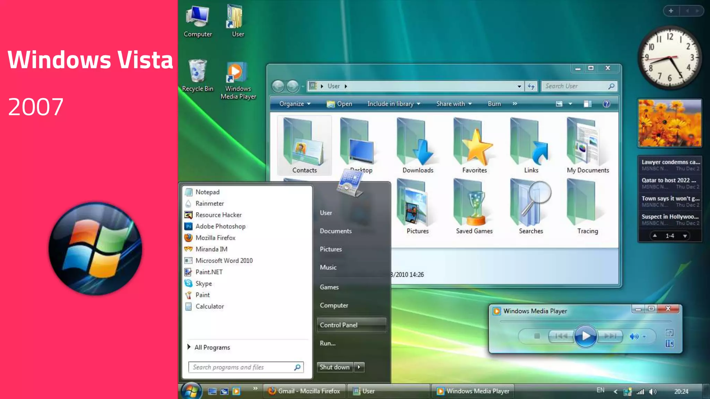This screenshot has height=399, width=710.
Task: Open the Searches folder
Action: (x=531, y=206)
